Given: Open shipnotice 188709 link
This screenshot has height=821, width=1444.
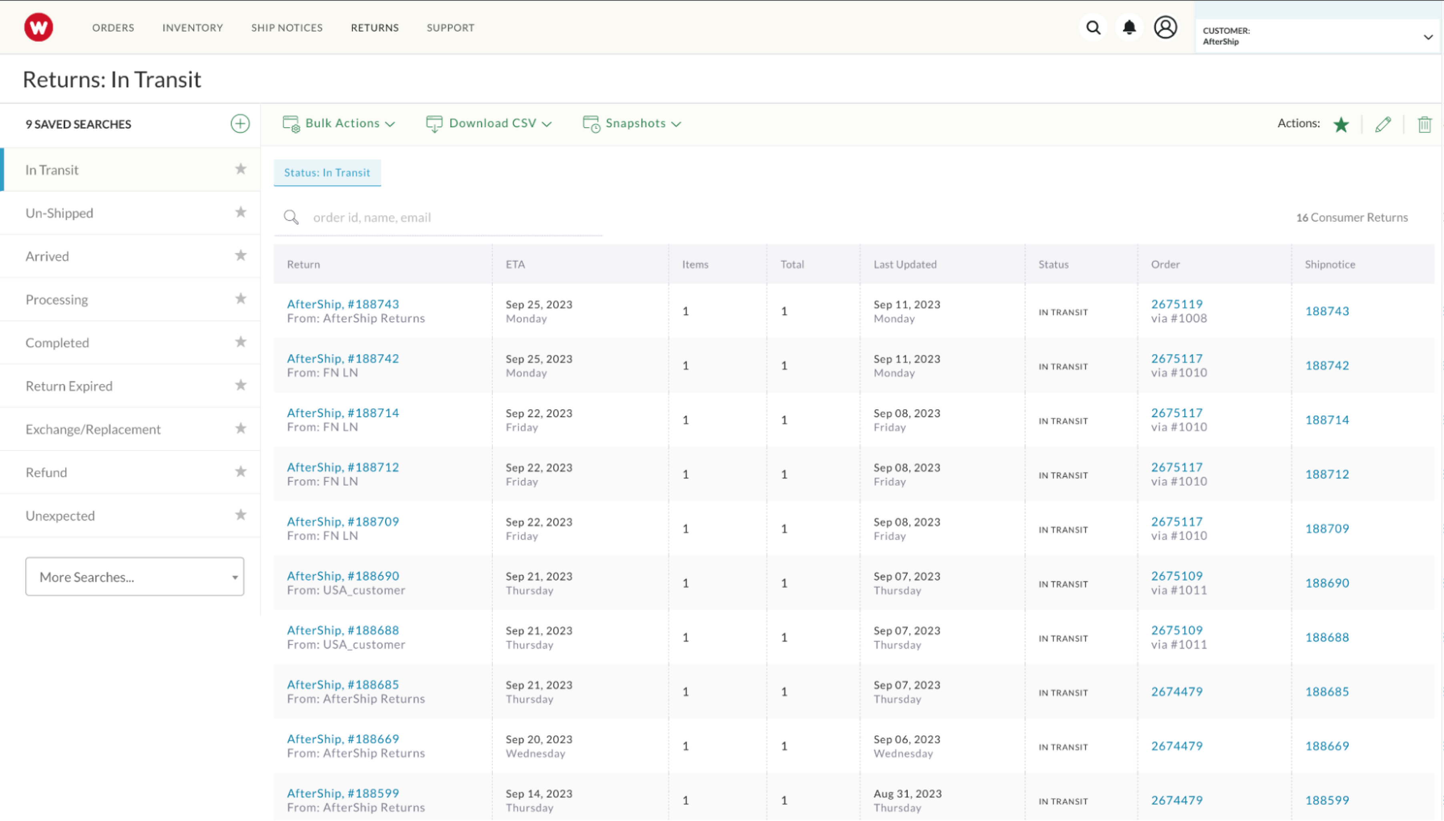Looking at the screenshot, I should coord(1327,529).
